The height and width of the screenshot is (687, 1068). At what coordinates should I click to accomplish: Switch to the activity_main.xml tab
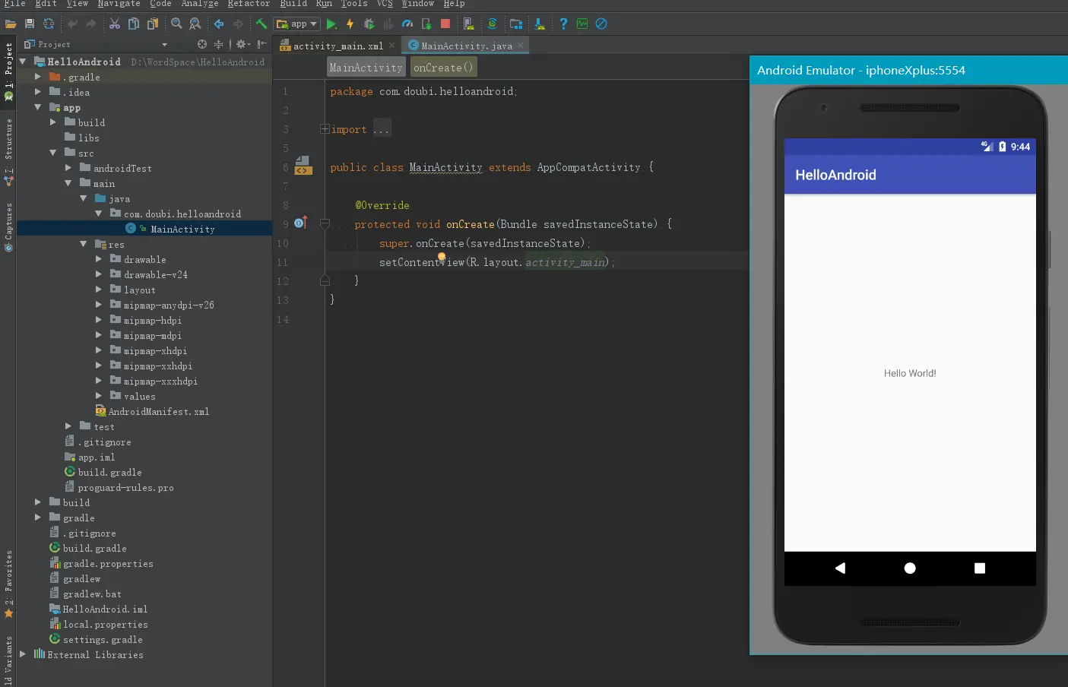pyautogui.click(x=338, y=46)
